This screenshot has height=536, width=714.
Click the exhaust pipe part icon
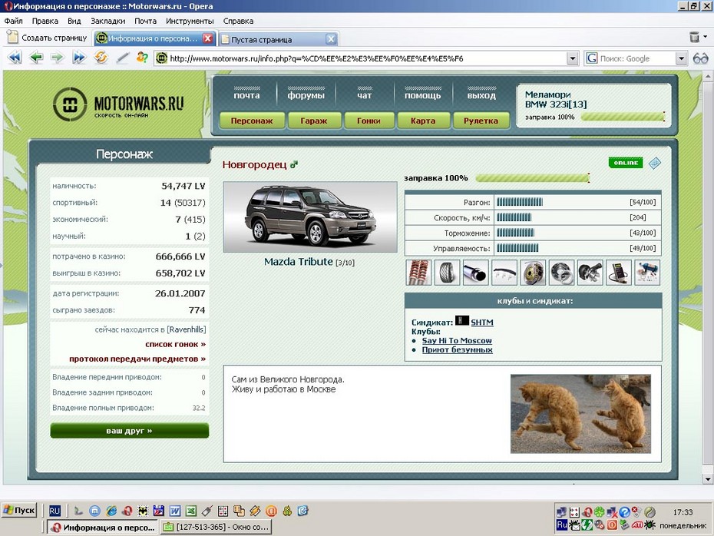[x=476, y=273]
